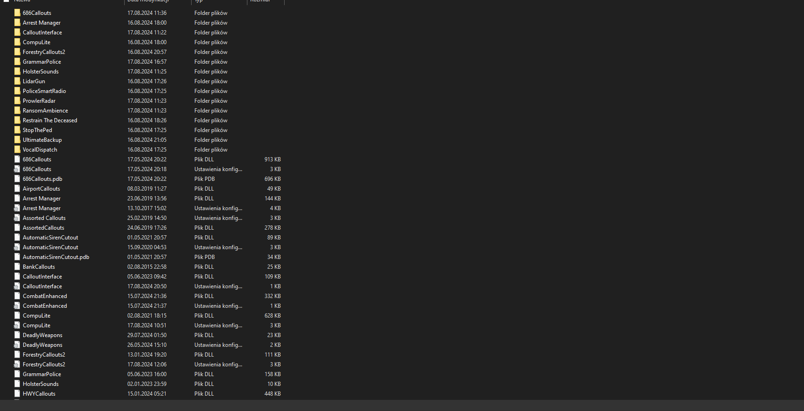This screenshot has height=411, width=804.
Task: Click the UltimateBackup folder name
Action: click(x=42, y=140)
